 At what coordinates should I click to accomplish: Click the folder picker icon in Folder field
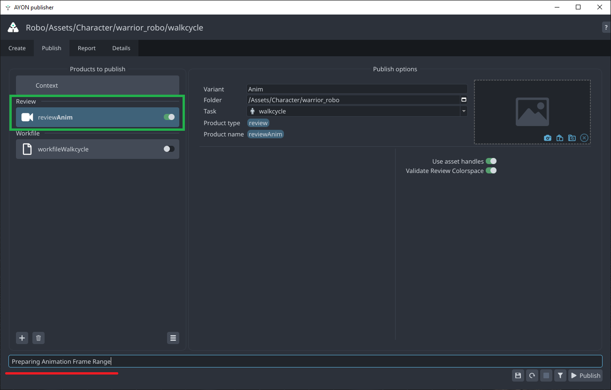tap(464, 100)
